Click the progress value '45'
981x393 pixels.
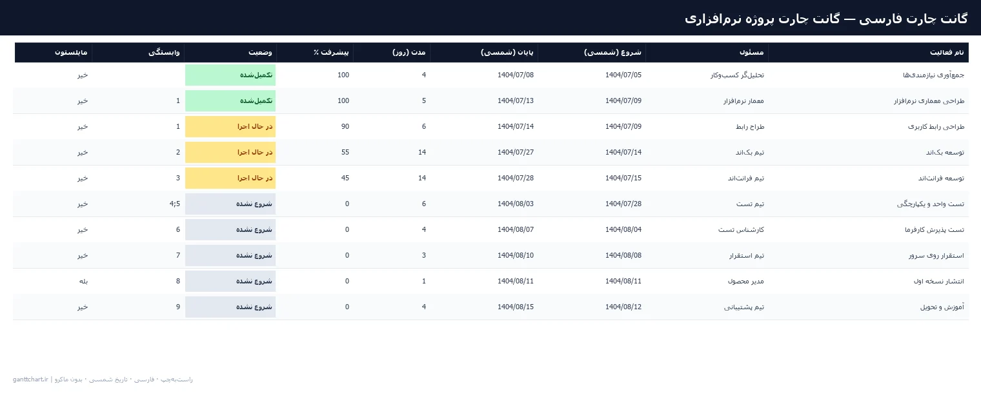click(345, 178)
